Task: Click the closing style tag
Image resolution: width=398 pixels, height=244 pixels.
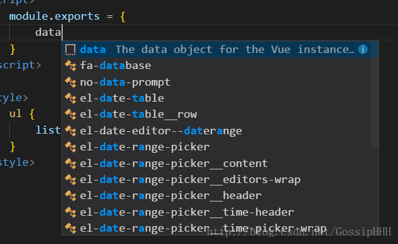Action: tap(17, 163)
